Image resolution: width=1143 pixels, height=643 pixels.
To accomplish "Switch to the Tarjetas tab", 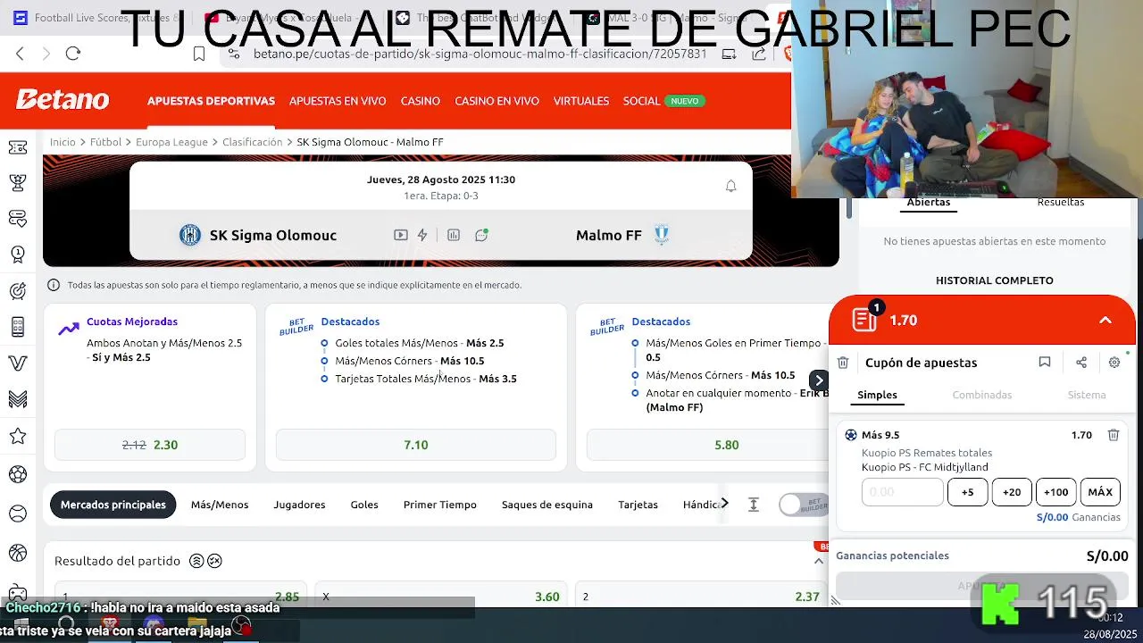I will tap(638, 505).
